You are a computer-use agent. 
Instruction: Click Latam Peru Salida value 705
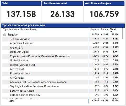[106, 95]
